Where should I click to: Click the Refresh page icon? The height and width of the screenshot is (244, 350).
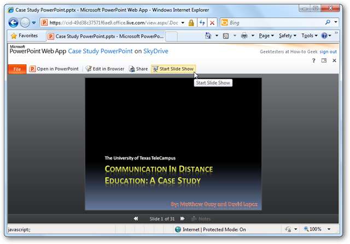tap(201, 23)
